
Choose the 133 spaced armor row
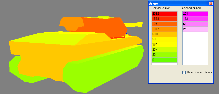(195, 19)
